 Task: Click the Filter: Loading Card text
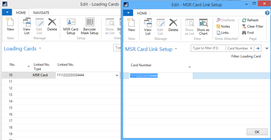pyautogui.click(x=246, y=56)
